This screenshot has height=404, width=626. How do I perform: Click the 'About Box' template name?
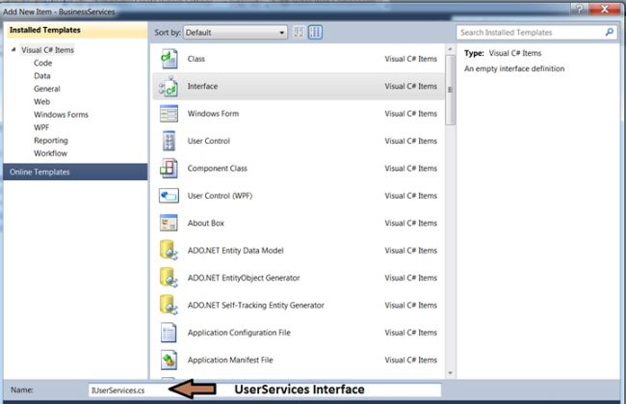205,223
